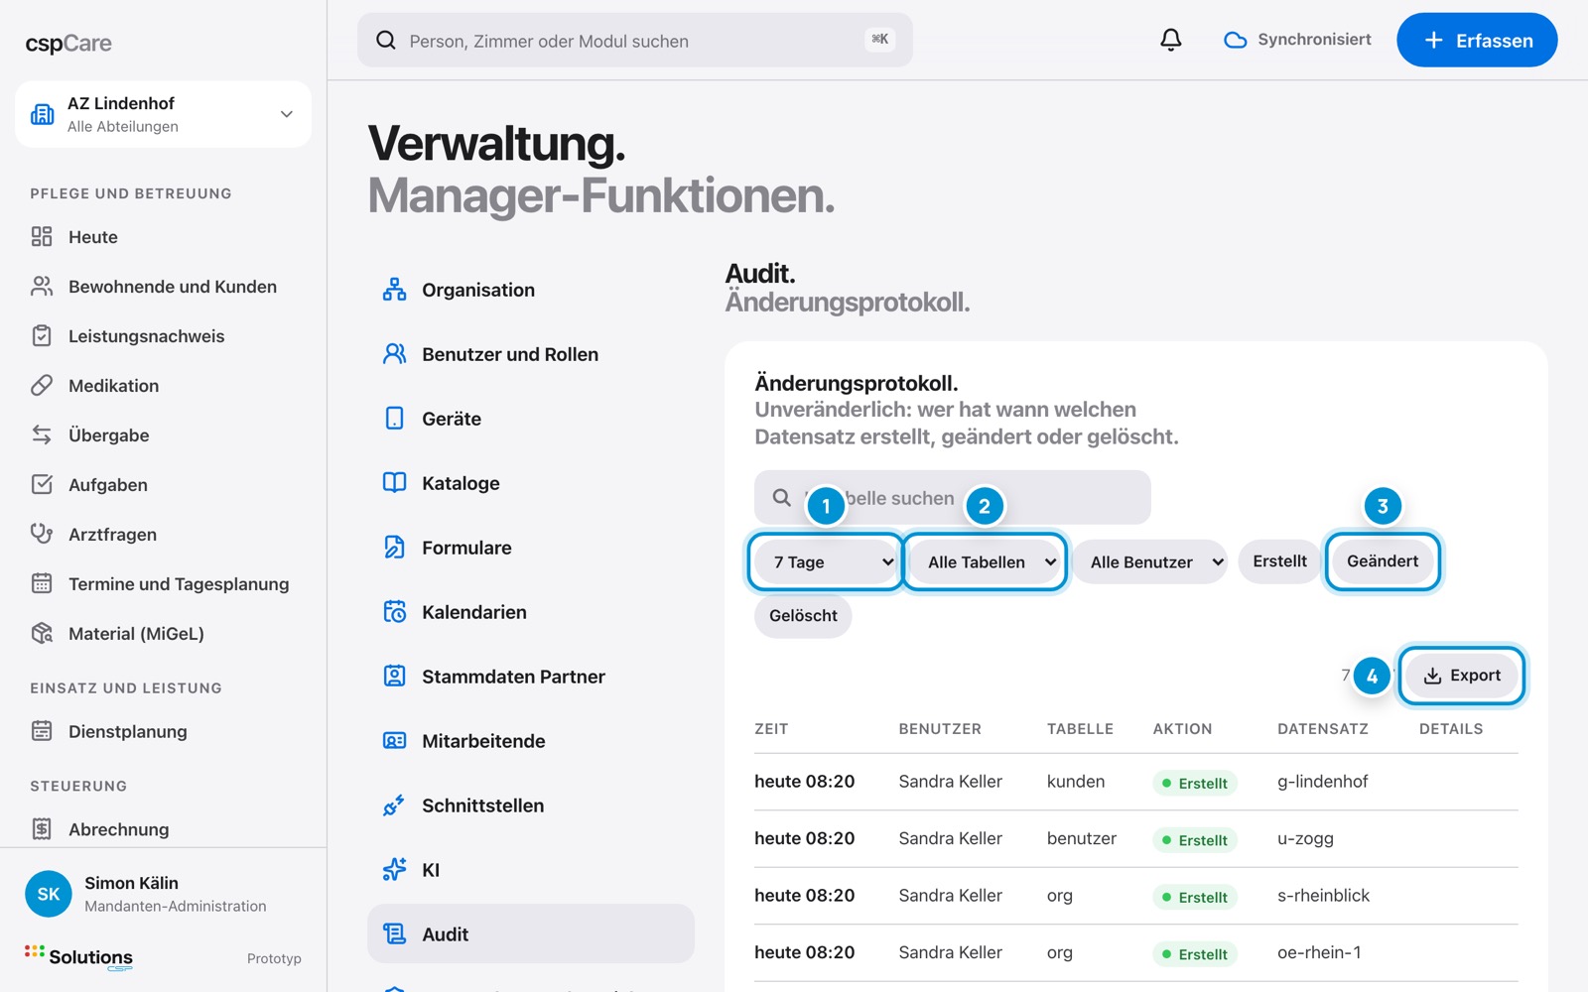Click the Material (MiGeL) box icon
This screenshot has width=1588, height=992.
click(42, 633)
